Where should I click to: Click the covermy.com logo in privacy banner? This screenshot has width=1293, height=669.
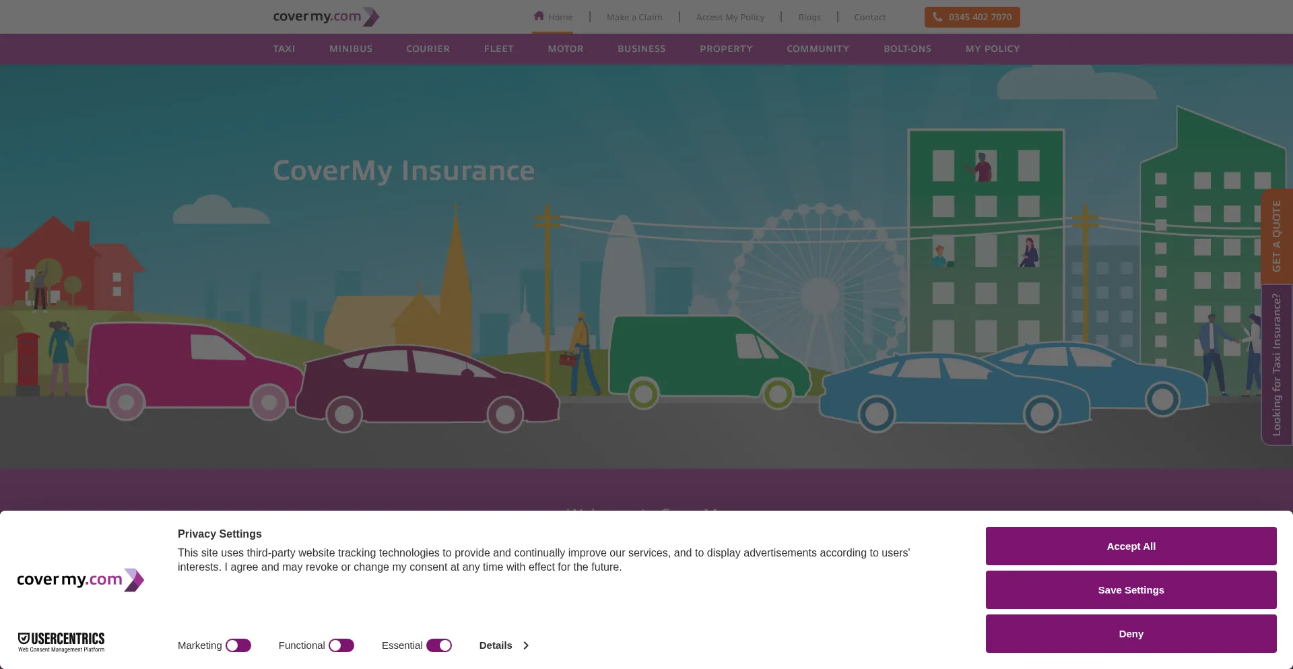click(x=81, y=580)
